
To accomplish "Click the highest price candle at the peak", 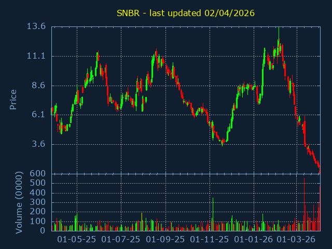I will click(x=279, y=41).
